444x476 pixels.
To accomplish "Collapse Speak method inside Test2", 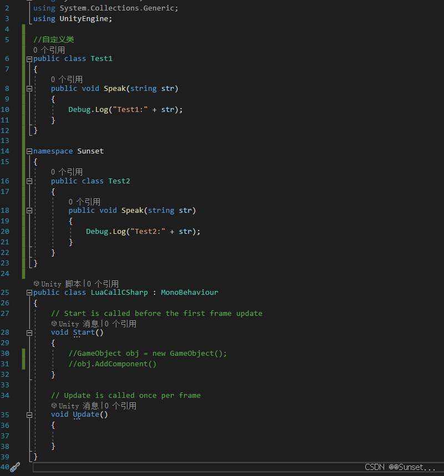I will 29,211.
